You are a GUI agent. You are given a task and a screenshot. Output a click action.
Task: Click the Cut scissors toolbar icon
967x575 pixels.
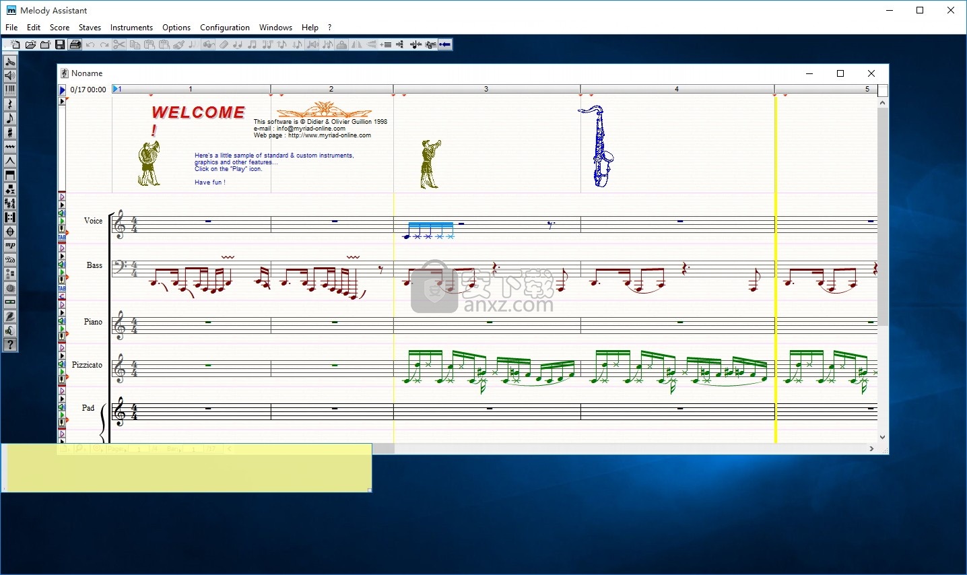[x=119, y=44]
